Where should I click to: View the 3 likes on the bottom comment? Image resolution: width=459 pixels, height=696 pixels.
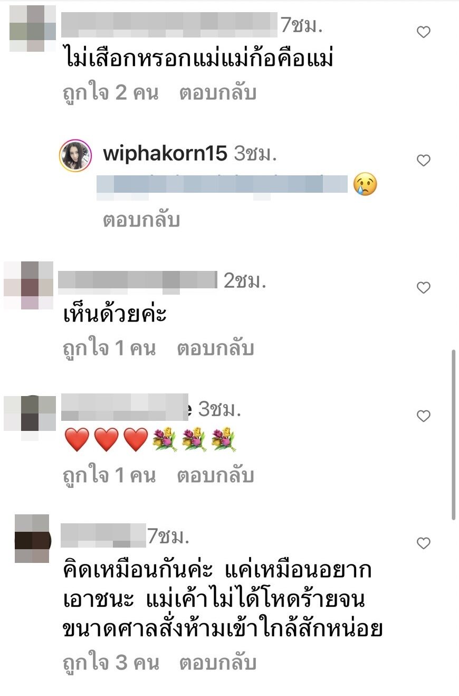pos(110,663)
